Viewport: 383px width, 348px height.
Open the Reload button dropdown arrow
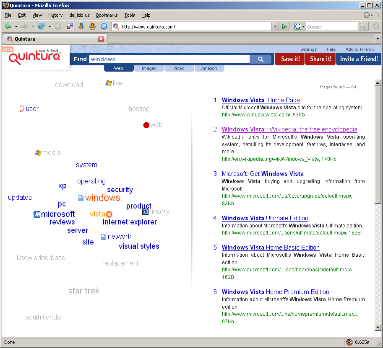pyautogui.click(x=50, y=26)
